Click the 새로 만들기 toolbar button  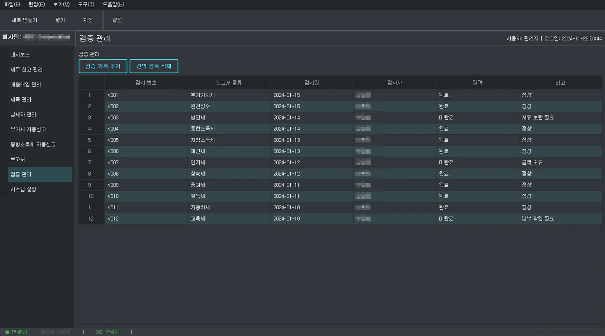click(x=24, y=20)
